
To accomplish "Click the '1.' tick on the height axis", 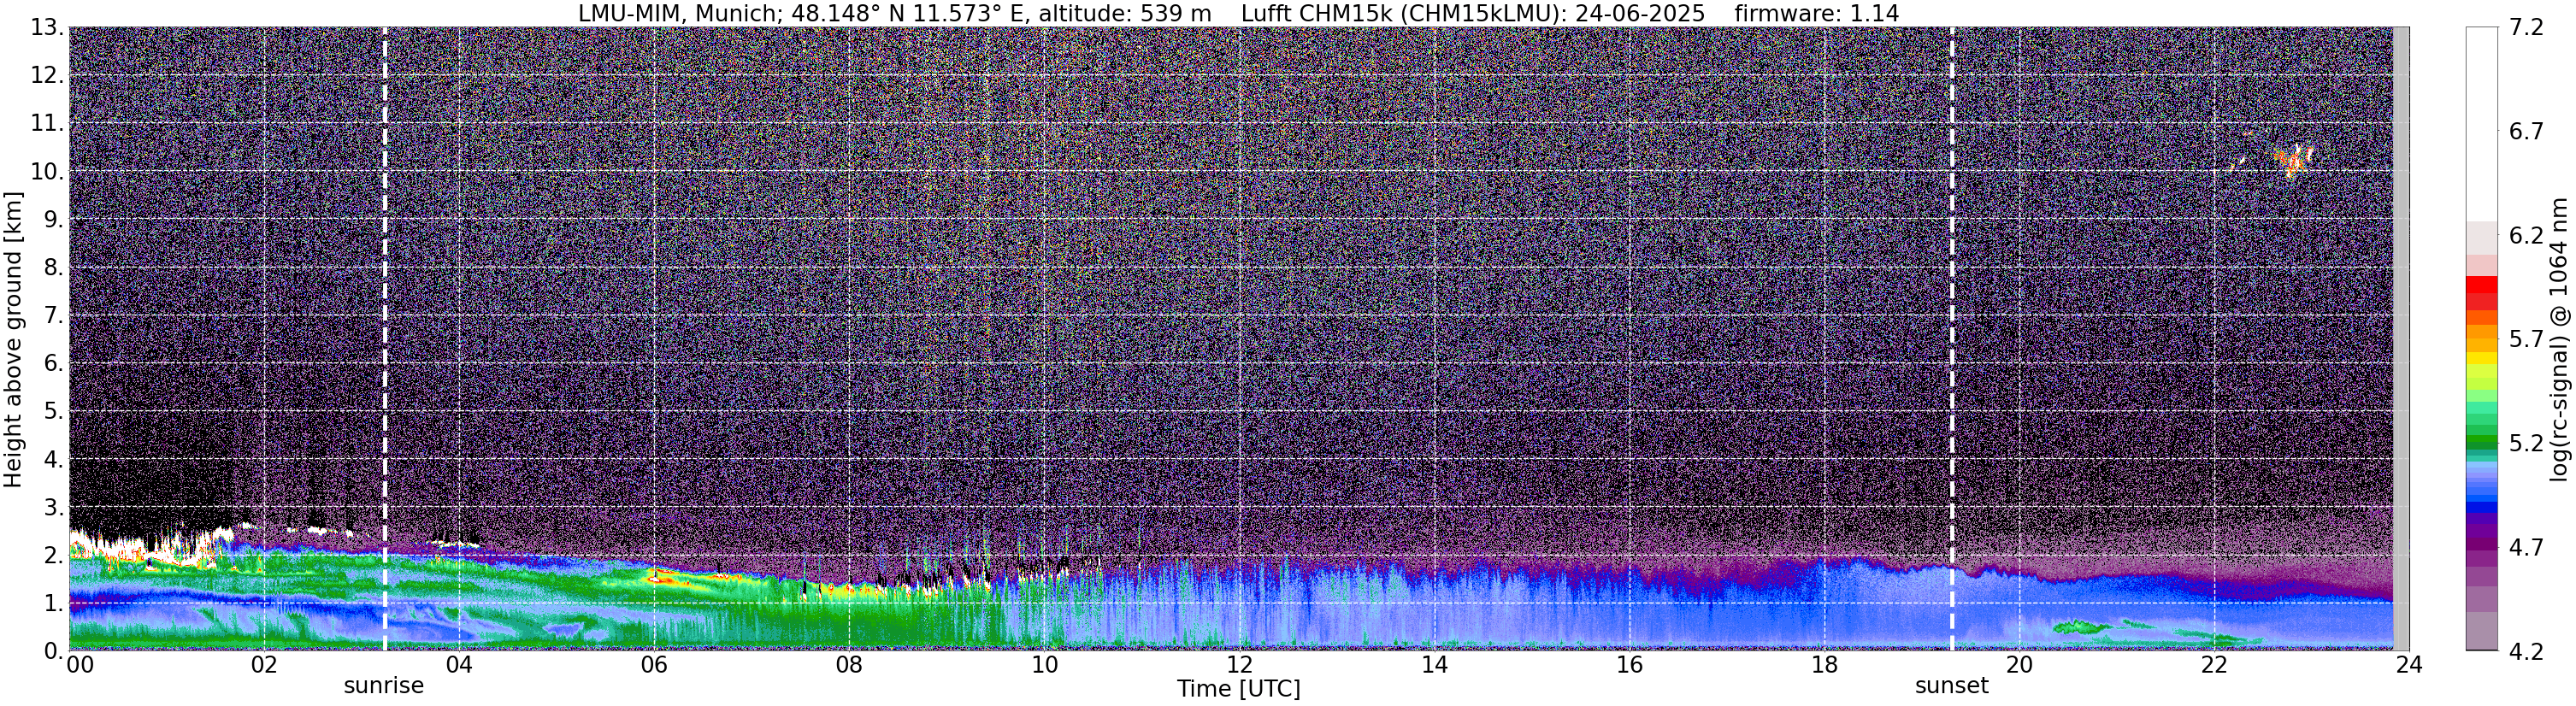I will coord(54,603).
